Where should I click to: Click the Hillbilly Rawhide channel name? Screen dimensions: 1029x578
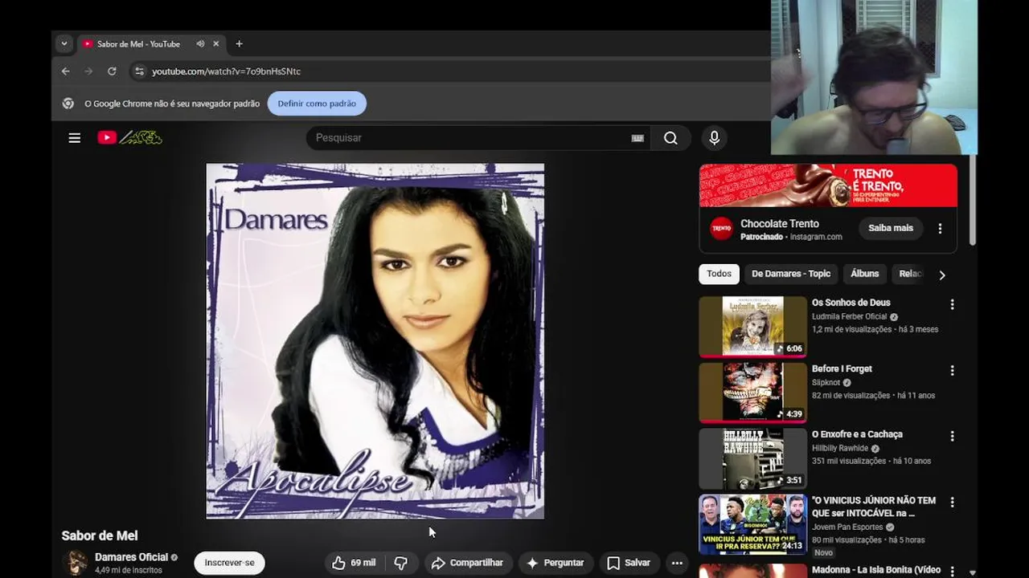pos(840,448)
